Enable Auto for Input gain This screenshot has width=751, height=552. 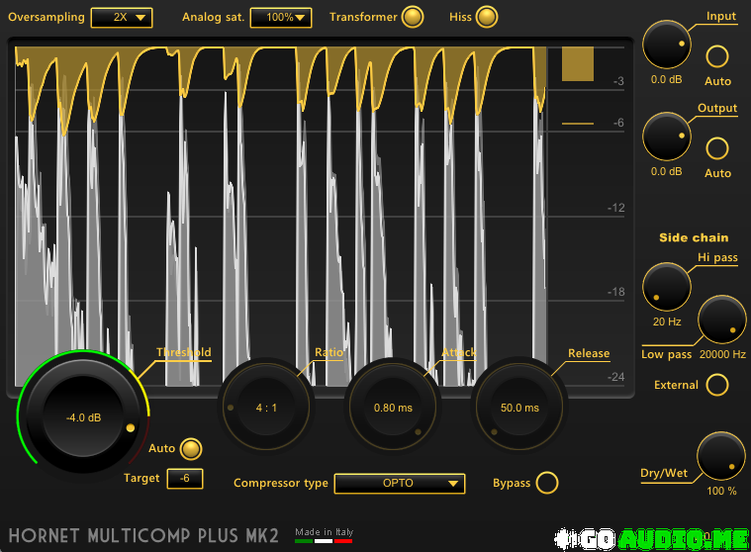[x=717, y=56]
